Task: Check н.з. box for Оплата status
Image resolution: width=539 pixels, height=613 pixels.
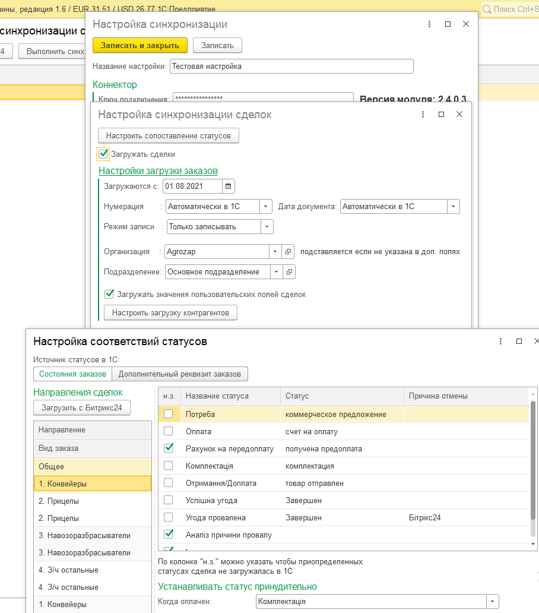Action: click(x=169, y=431)
